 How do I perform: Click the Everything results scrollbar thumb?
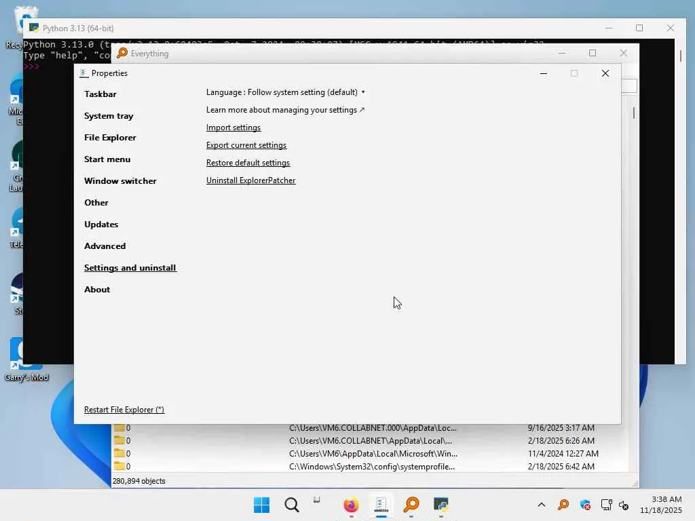tap(634, 113)
